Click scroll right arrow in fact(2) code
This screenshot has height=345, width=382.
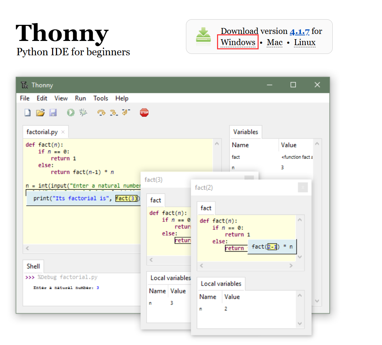coord(291,266)
